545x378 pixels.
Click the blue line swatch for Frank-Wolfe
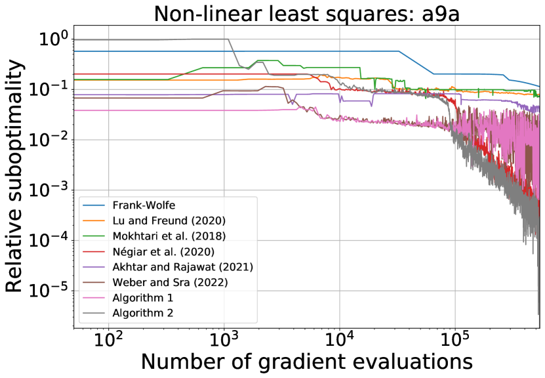click(94, 205)
